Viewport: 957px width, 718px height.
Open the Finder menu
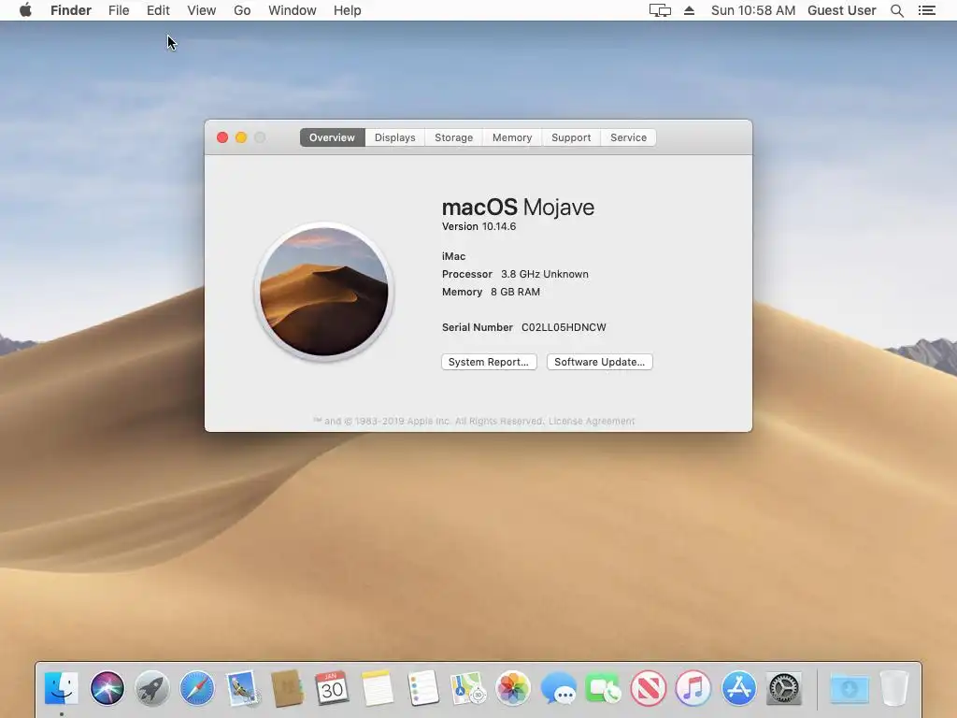click(71, 10)
